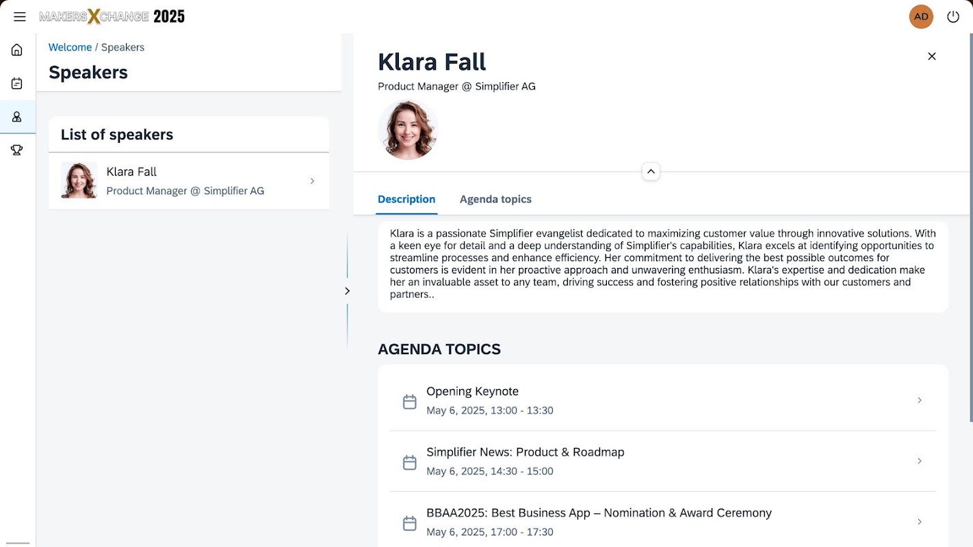Open the trophy awards sidebar icon
The width and height of the screenshot is (973, 547).
[x=17, y=150]
